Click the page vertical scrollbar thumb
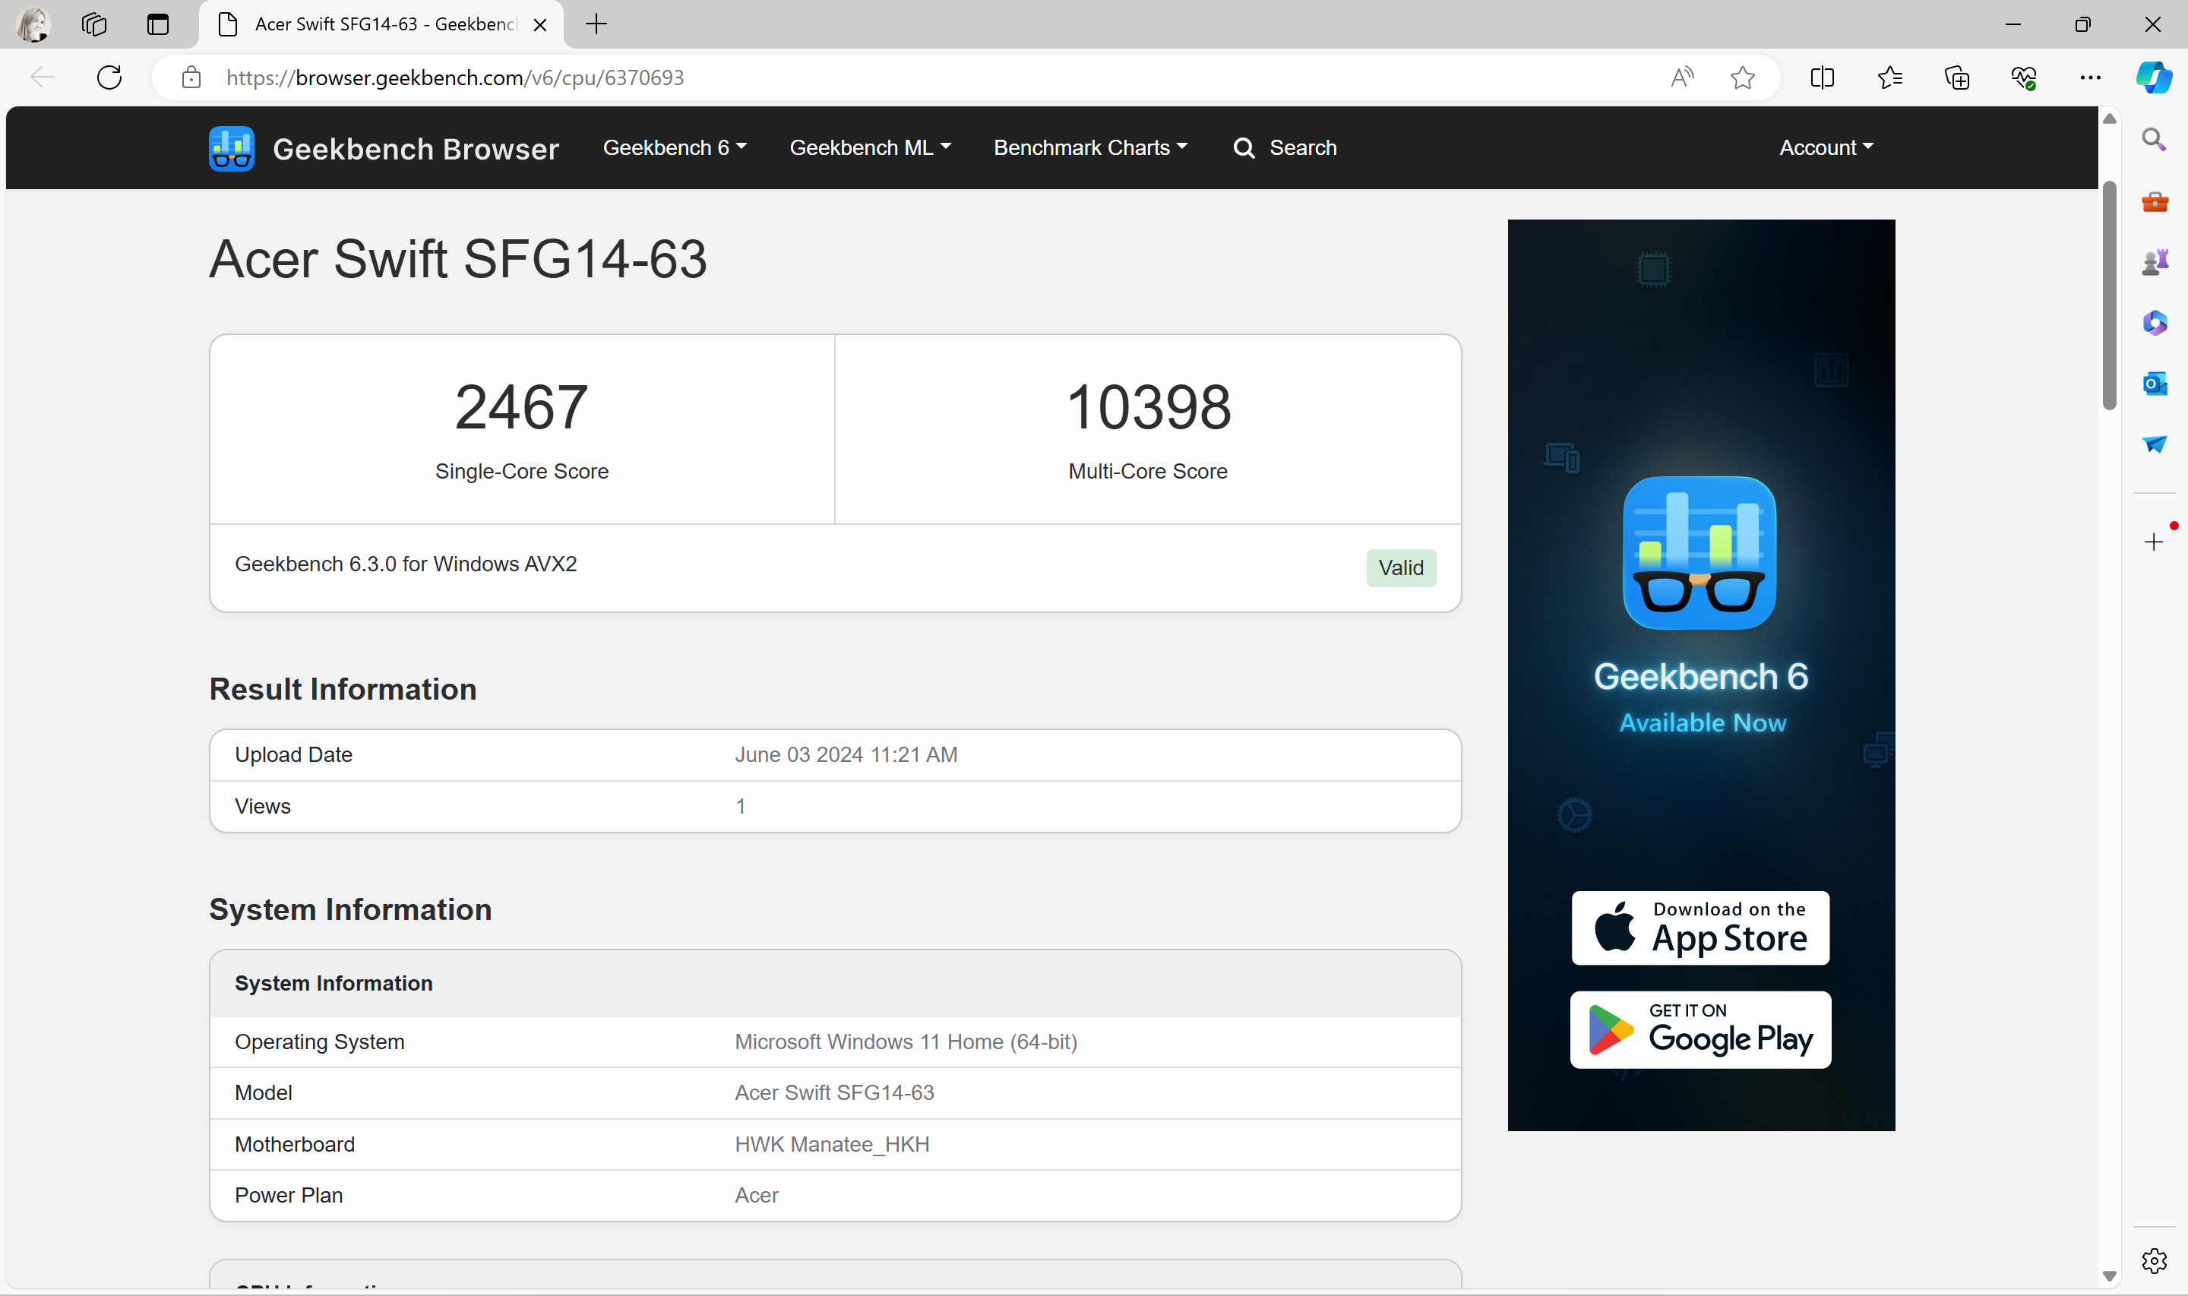The width and height of the screenshot is (2188, 1296). (2110, 294)
